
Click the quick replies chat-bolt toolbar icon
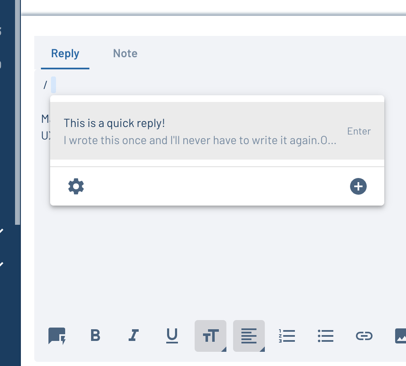point(57,336)
